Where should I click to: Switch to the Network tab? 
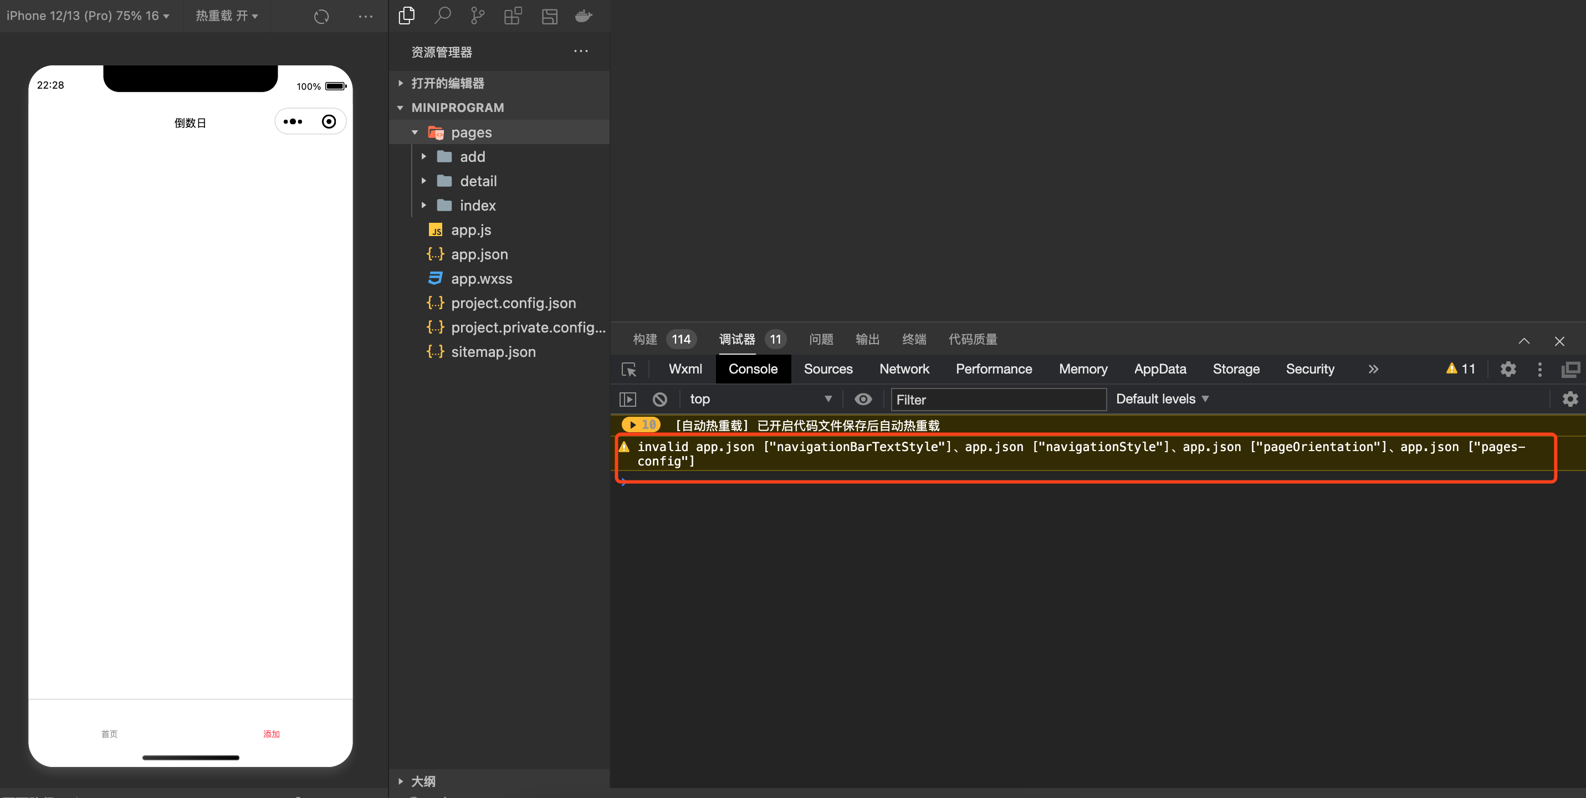904,369
